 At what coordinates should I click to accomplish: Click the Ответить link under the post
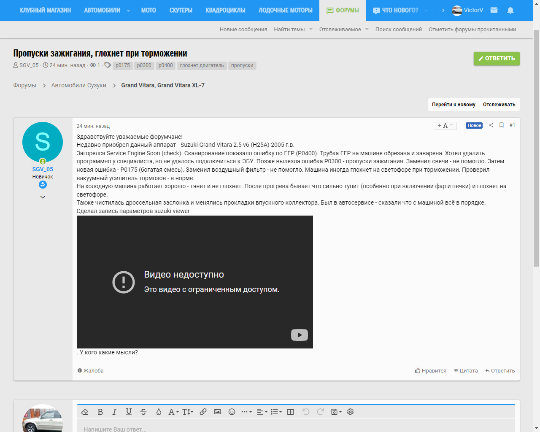coord(500,371)
